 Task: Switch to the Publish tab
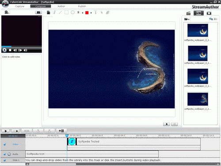pyautogui.click(x=82, y=6)
